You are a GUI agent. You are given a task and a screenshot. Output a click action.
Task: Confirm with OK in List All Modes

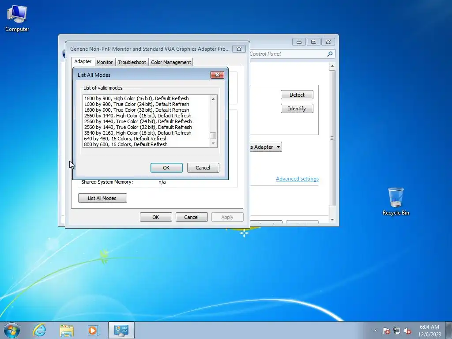click(x=166, y=168)
